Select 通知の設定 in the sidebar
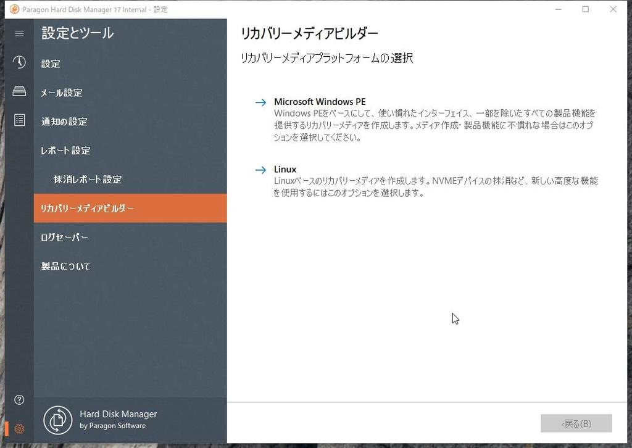Viewport: 632px width, 448px height. click(130, 122)
